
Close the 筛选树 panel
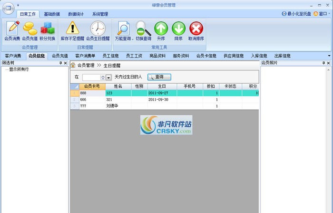[x=66, y=63]
